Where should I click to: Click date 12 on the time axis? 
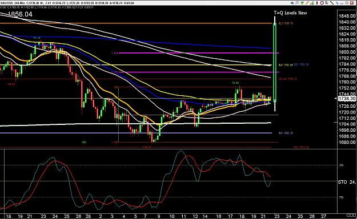[195, 216]
